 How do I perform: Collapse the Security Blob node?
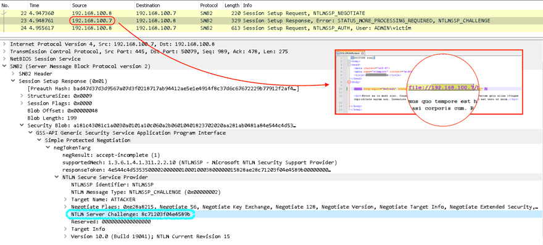tap(22, 125)
